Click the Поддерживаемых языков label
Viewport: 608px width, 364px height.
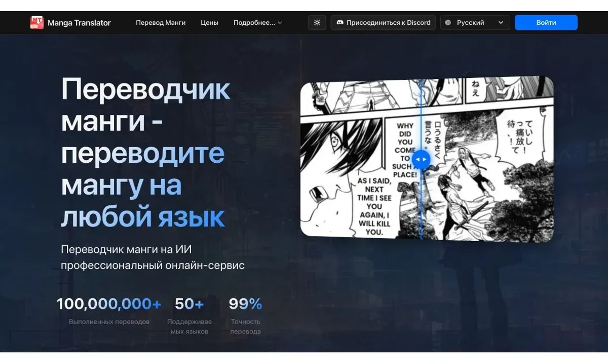[189, 327]
